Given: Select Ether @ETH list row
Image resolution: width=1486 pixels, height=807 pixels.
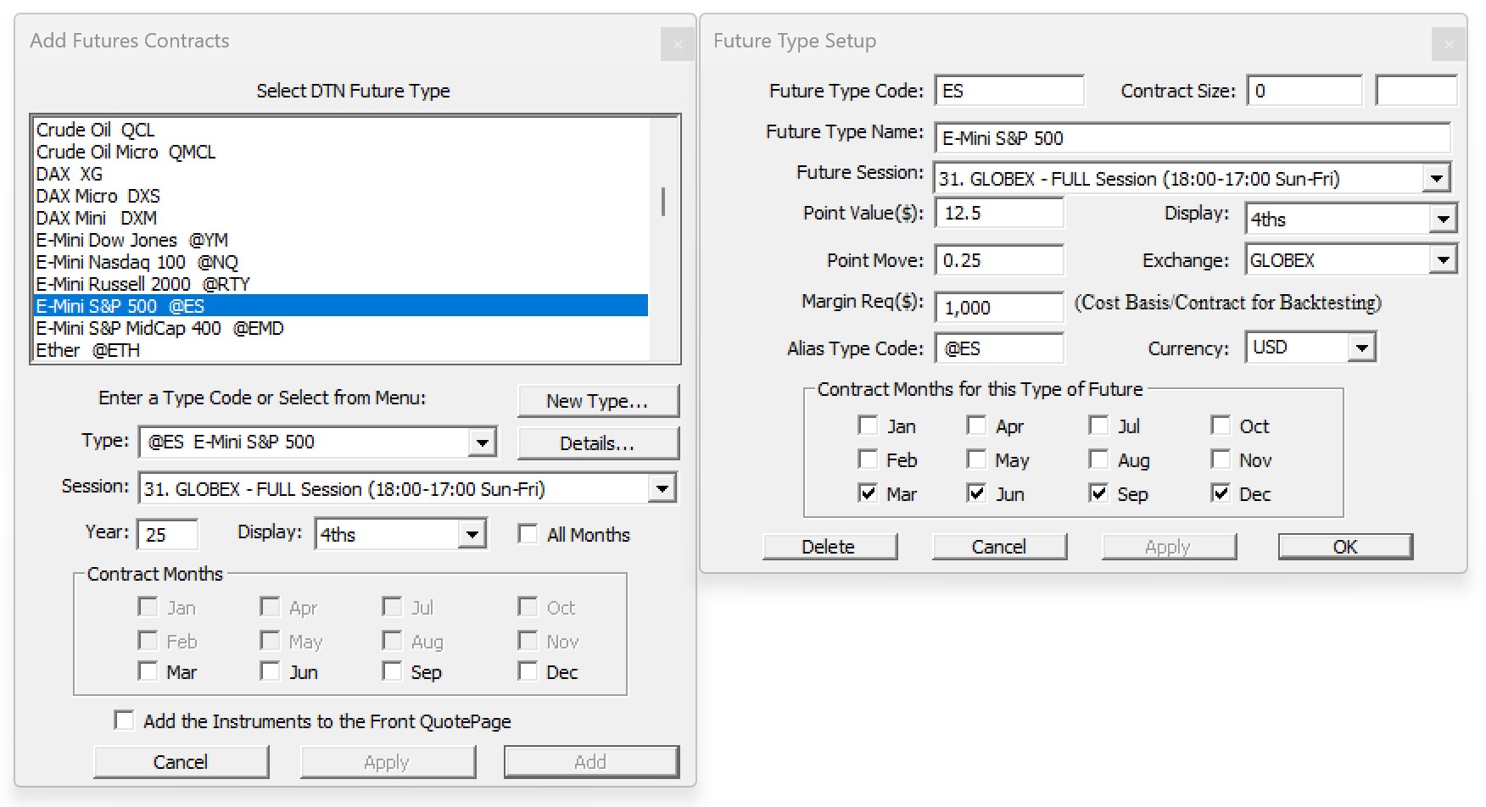Looking at the screenshot, I should [x=341, y=350].
